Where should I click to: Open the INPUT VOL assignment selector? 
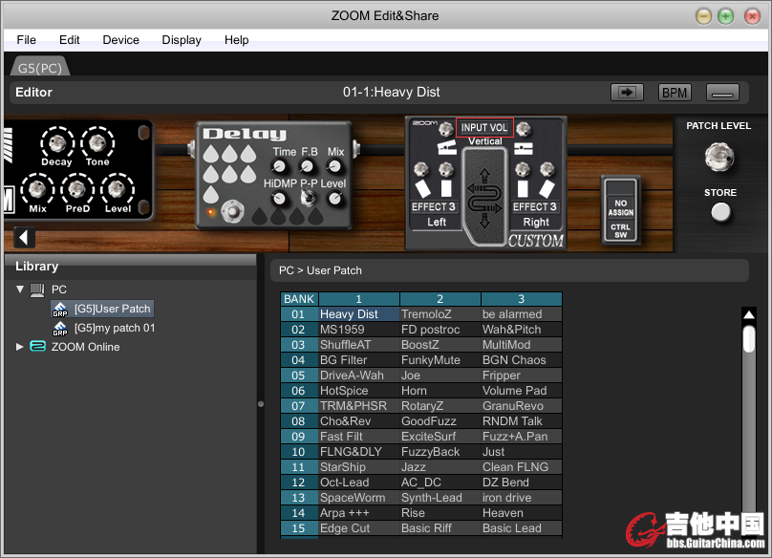(484, 128)
